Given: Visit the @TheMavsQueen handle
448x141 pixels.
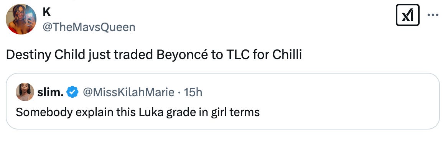Looking at the screenshot, I should coord(89,27).
